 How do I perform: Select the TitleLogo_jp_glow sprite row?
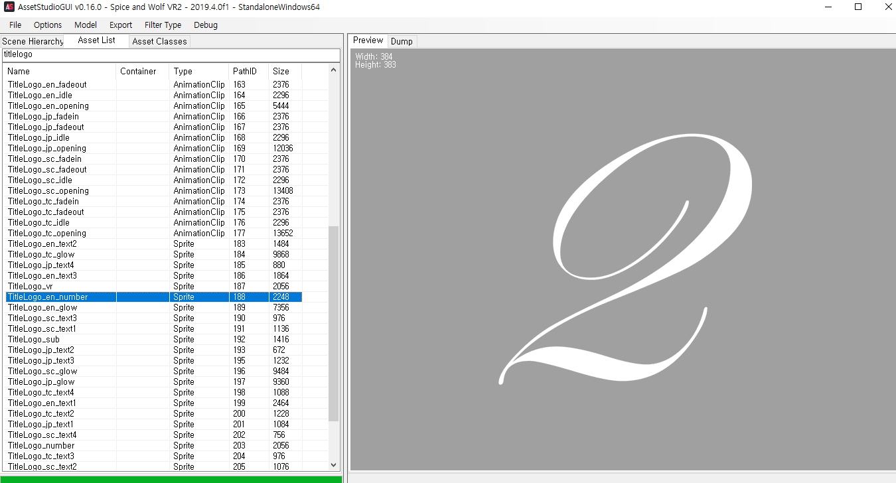[154, 381]
